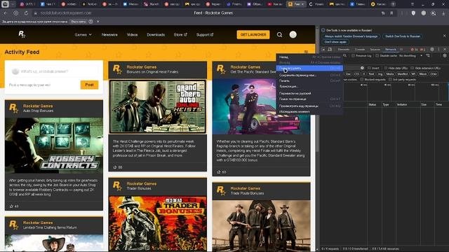Viewport: 449px width, 252px height.
Task: Check the Blocked requests checkbox
Action: pyautogui.click(x=362, y=79)
